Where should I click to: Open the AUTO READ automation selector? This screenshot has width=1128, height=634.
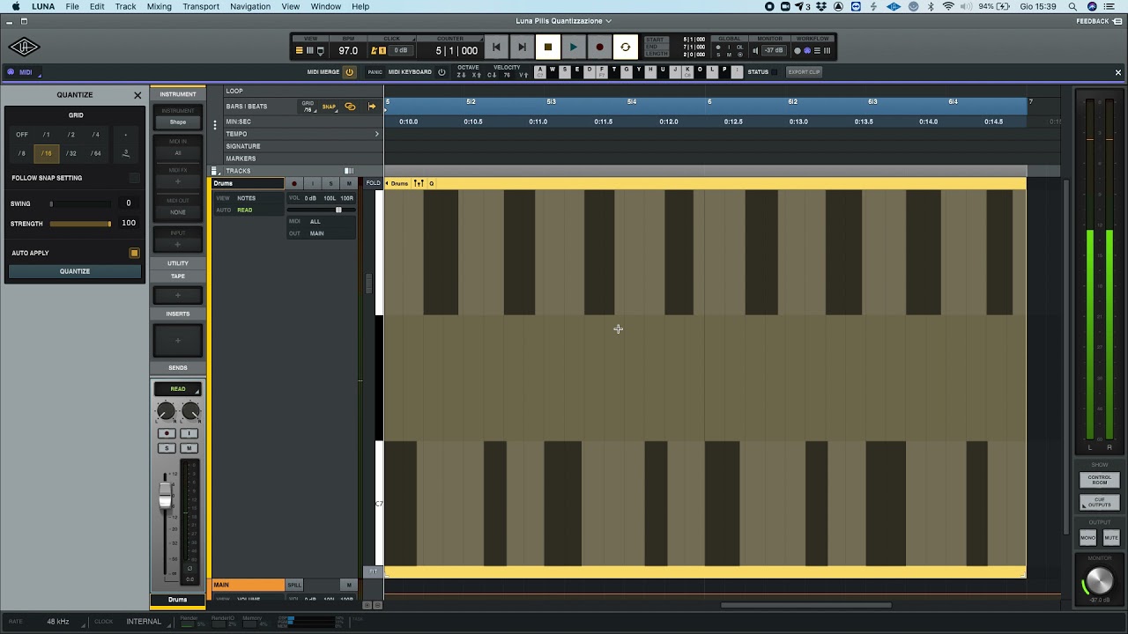click(244, 210)
